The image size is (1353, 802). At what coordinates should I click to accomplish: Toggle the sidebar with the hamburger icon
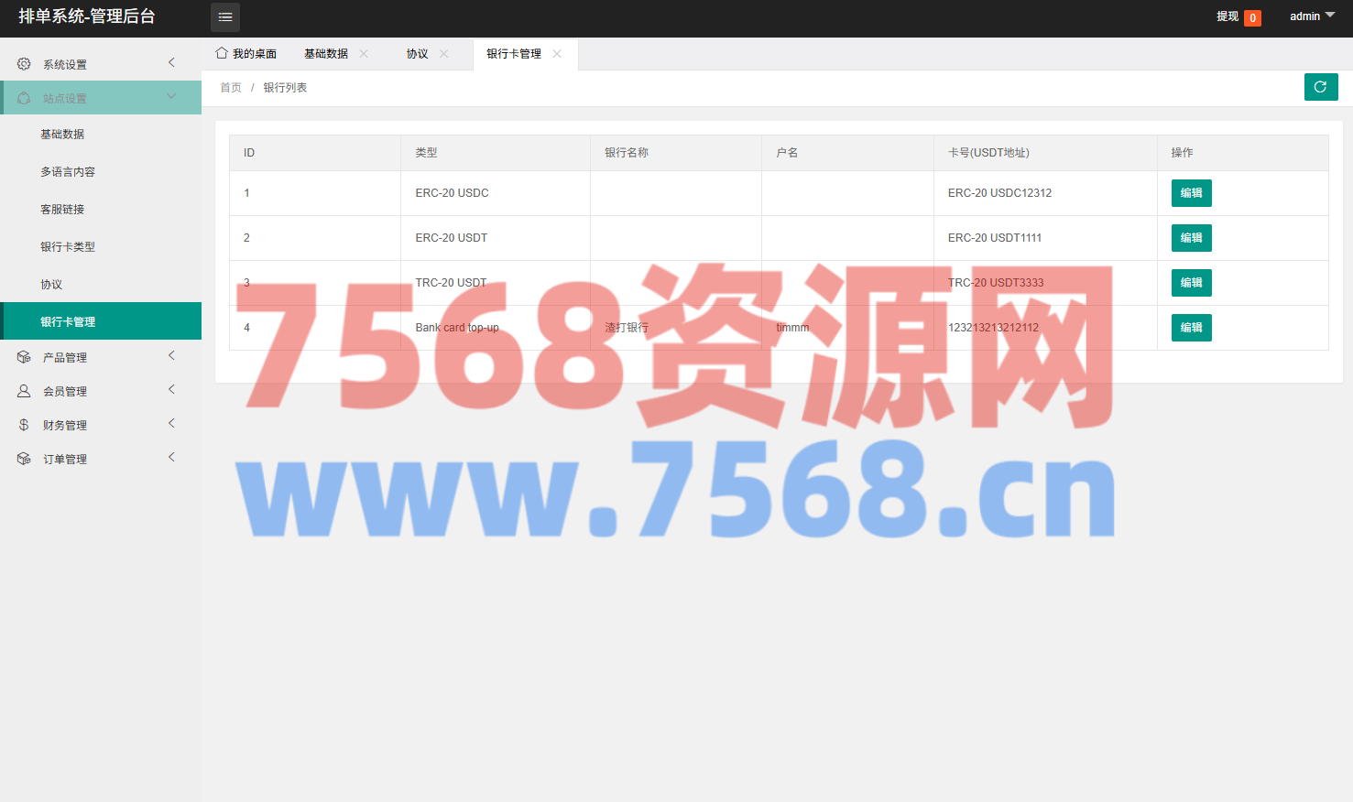click(225, 17)
